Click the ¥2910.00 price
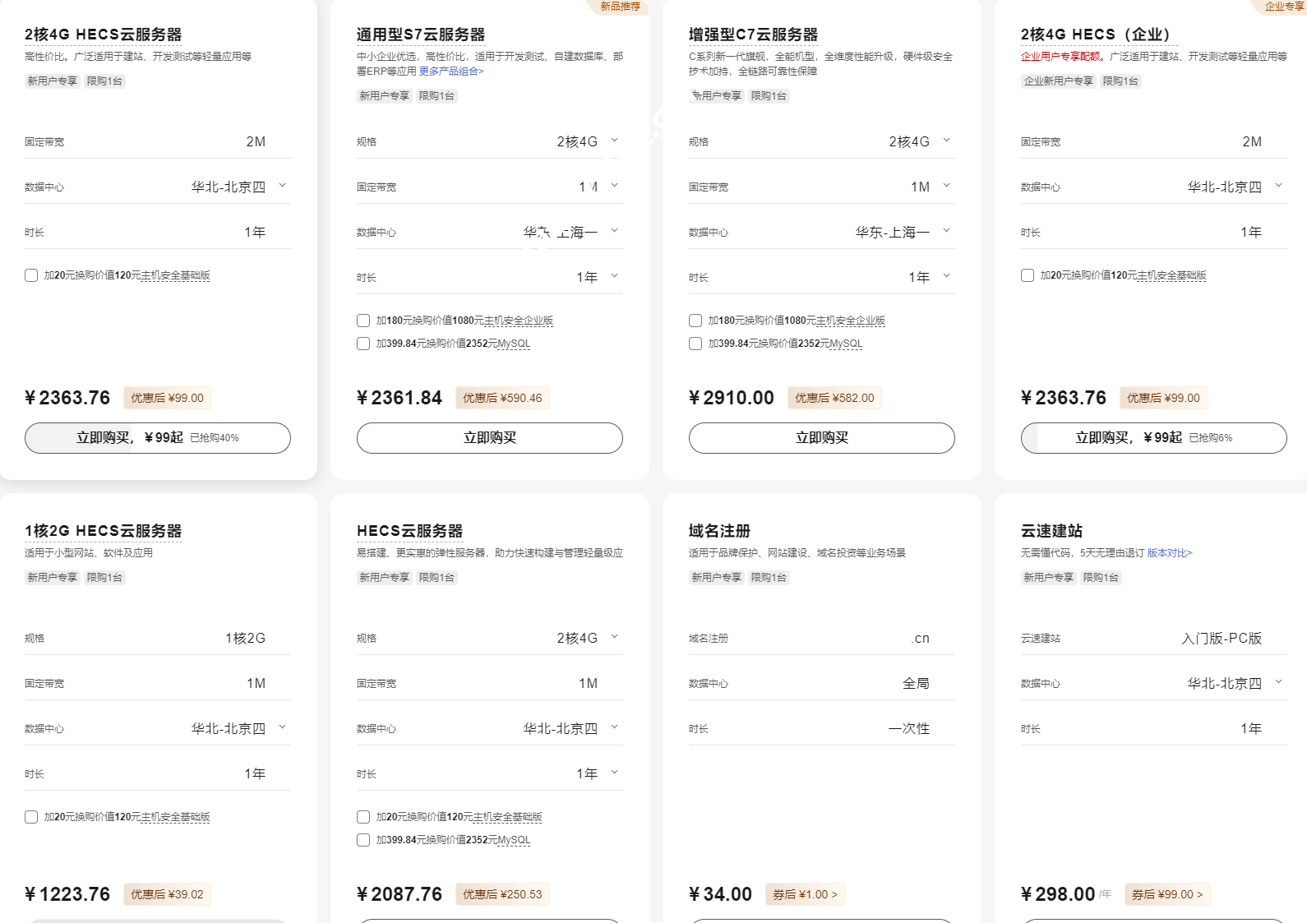This screenshot has width=1307, height=923. [x=732, y=398]
